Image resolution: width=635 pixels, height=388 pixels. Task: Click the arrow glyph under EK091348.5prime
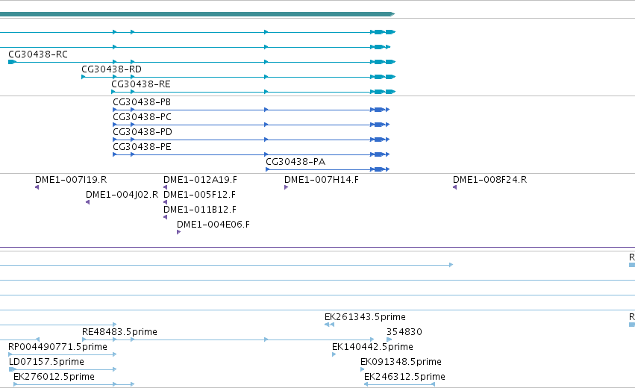click(x=363, y=369)
